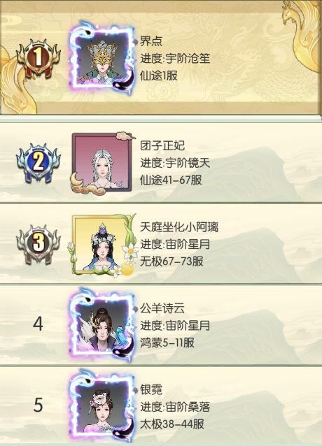The width and height of the screenshot is (322, 446).
Task: Select player name 银霓
Action: tap(151, 389)
